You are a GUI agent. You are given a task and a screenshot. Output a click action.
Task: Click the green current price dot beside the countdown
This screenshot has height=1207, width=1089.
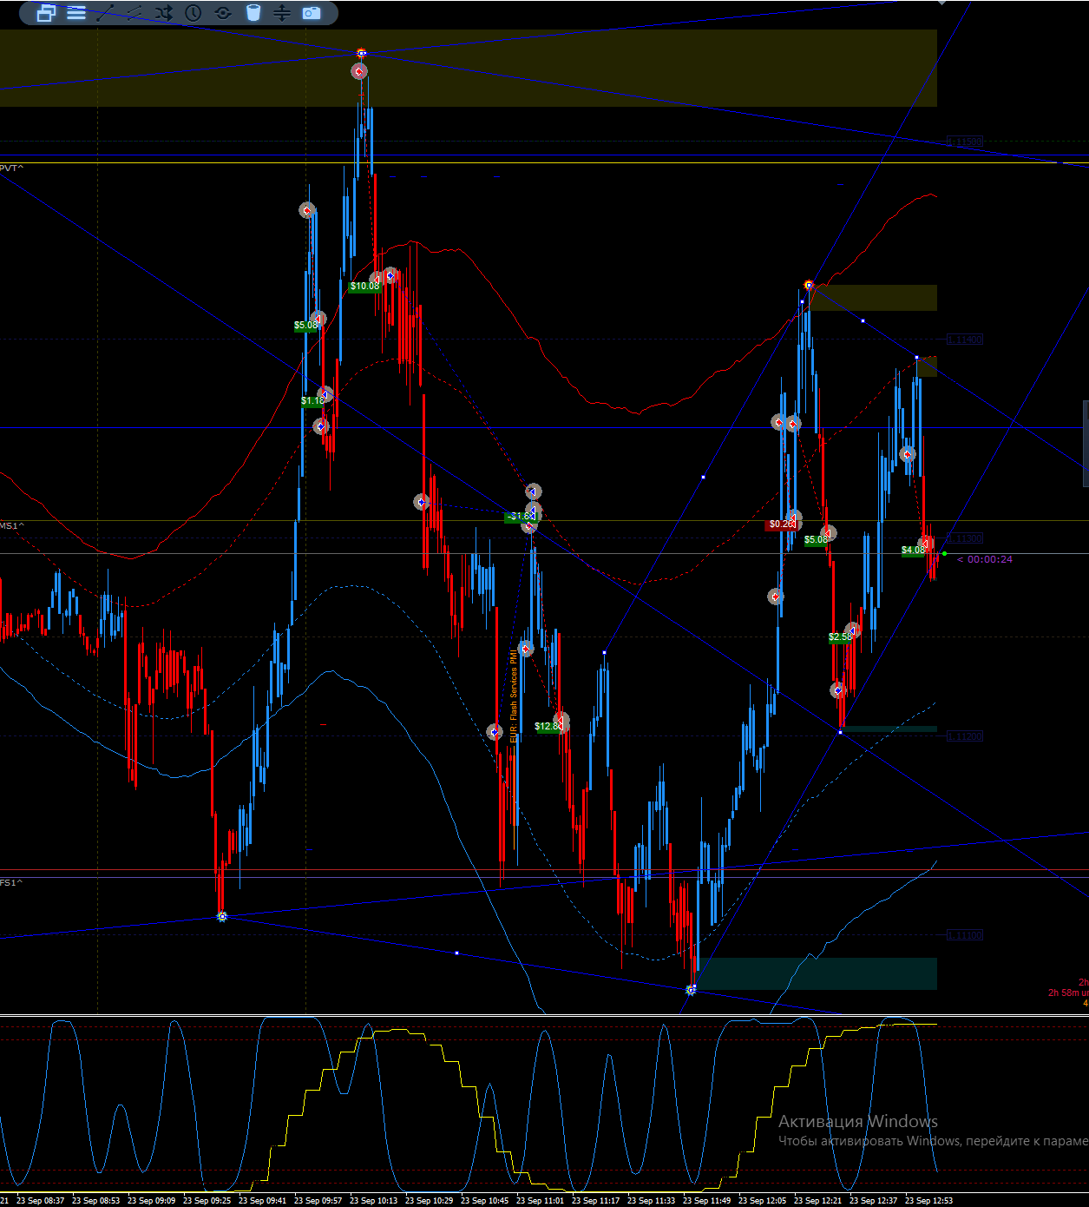click(944, 553)
